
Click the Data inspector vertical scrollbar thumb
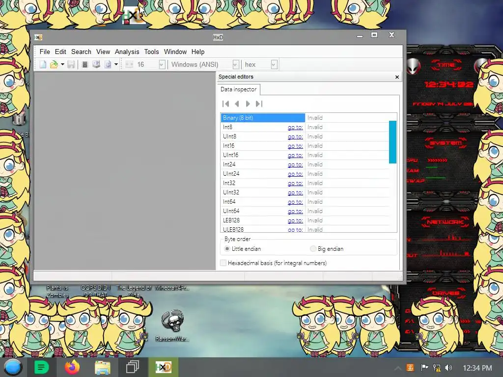point(392,142)
